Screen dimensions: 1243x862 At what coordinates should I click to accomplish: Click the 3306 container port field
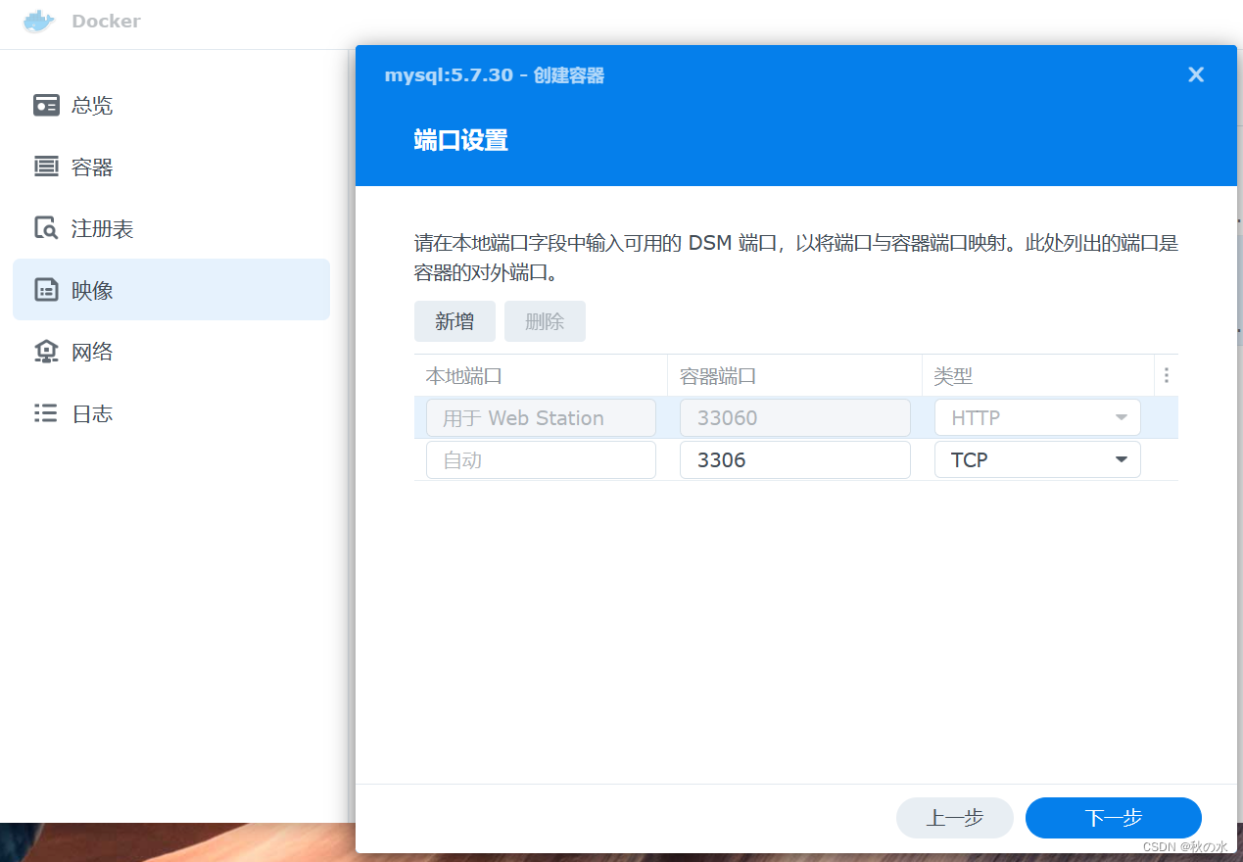(795, 459)
